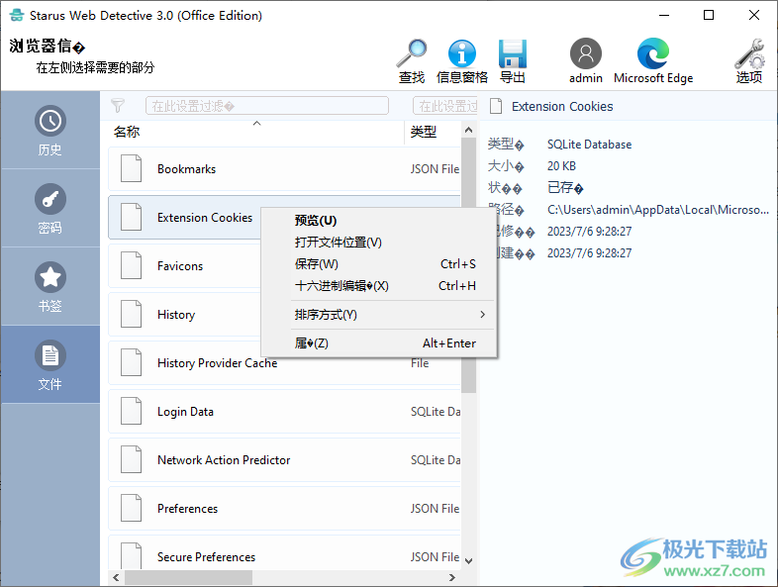Click JSON File type of Preferences row

[435, 509]
